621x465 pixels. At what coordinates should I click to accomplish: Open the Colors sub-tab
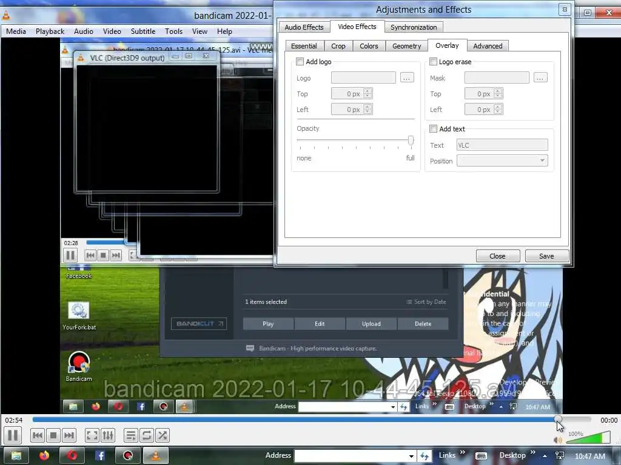369,46
